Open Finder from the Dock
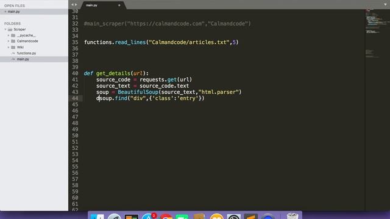This screenshot has height=219, width=390. pos(97,216)
